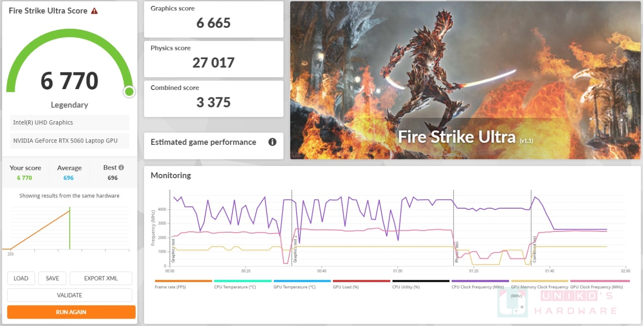The width and height of the screenshot is (643, 326).
Task: Click the purple CPU Clock Frequency color bar
Action: (480, 281)
